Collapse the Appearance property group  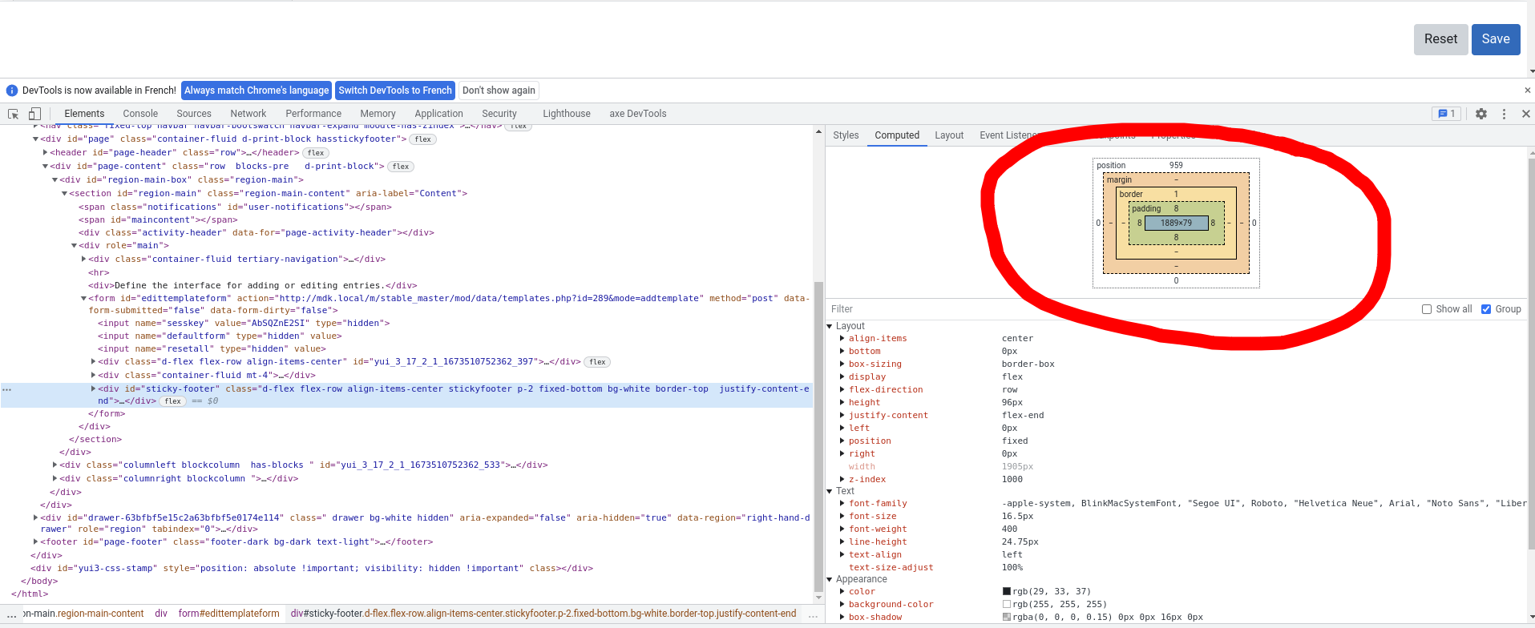point(830,579)
